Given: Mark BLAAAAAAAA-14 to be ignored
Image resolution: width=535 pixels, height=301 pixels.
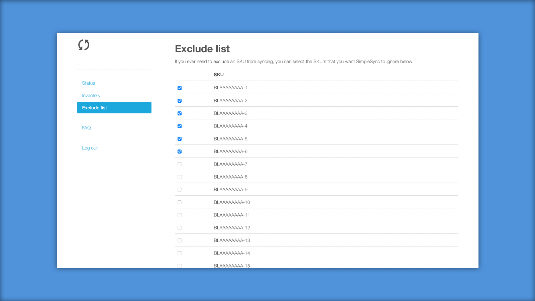Looking at the screenshot, I should (180, 253).
